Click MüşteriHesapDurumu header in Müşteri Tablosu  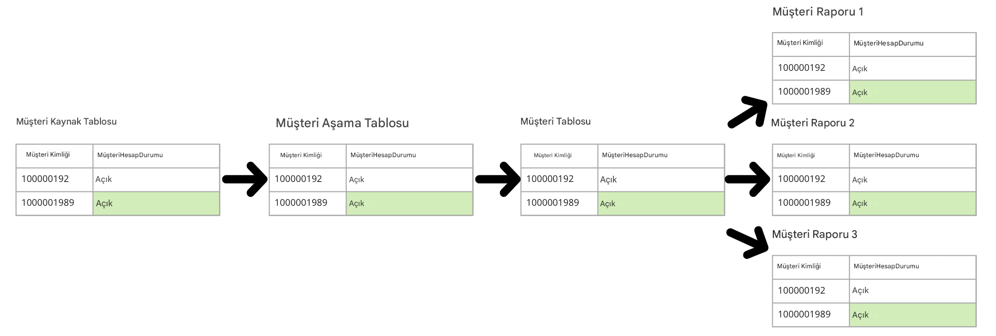tap(635, 155)
